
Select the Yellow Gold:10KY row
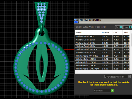click(x=102, y=40)
